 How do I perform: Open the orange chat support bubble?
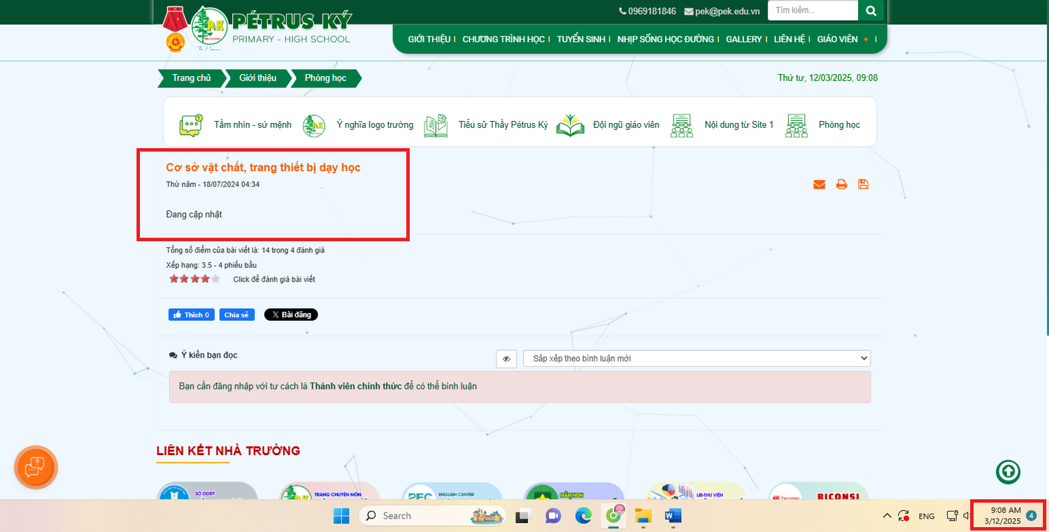[36, 467]
